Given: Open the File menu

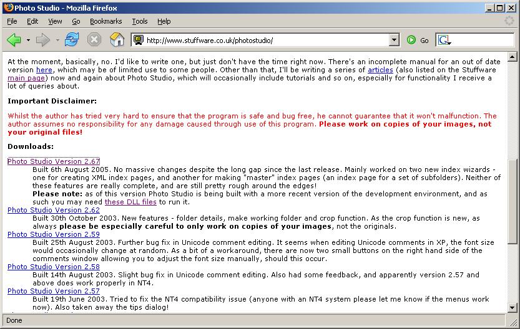Looking at the screenshot, I should [x=12, y=21].
